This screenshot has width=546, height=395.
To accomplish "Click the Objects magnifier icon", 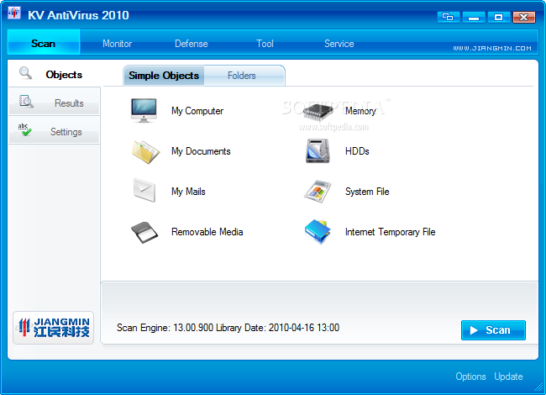I will 26,73.
